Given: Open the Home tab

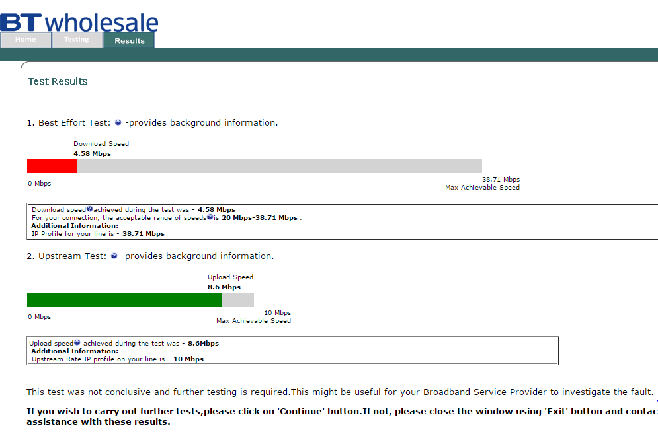Looking at the screenshot, I should 26,40.
